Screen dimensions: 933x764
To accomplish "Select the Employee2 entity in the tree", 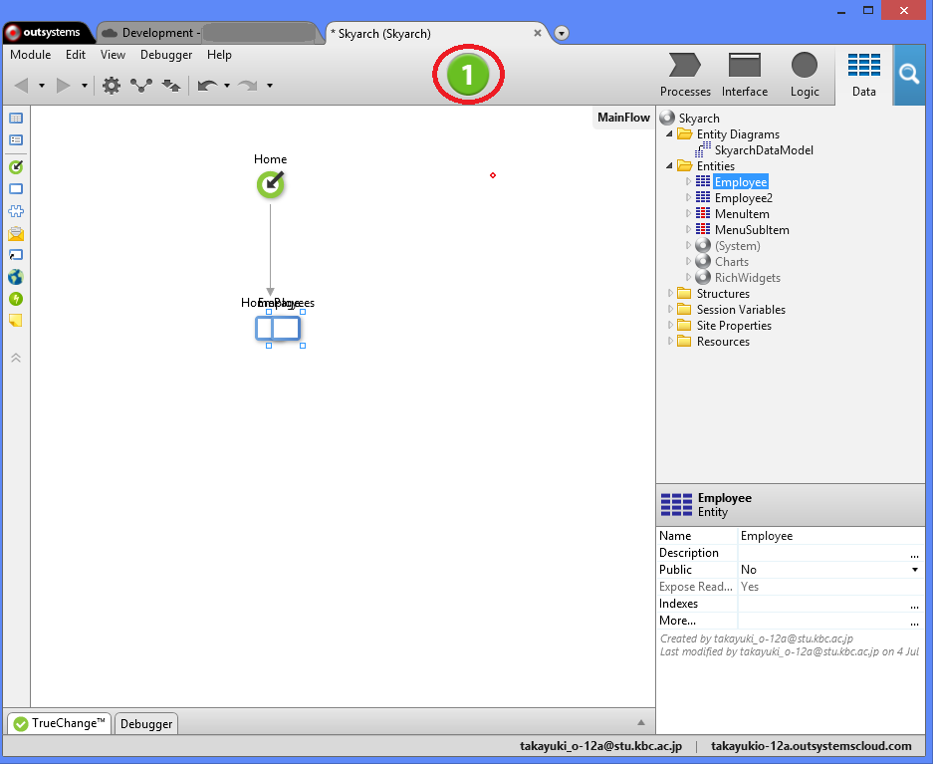I will [743, 198].
